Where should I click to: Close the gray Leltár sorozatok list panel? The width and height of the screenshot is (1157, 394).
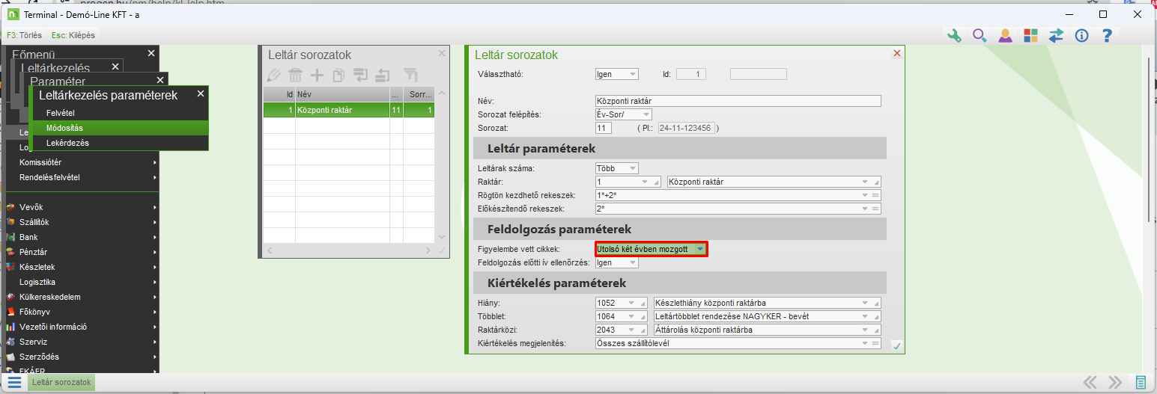click(x=442, y=54)
